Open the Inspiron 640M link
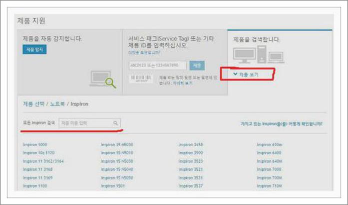Image resolution: width=348 pixels, height=205 pixels. pyautogui.click(x=269, y=161)
